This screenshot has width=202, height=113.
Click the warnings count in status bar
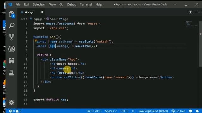coord(19,111)
